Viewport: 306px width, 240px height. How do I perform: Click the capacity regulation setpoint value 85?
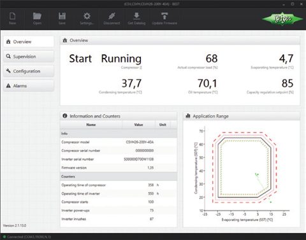point(288,83)
